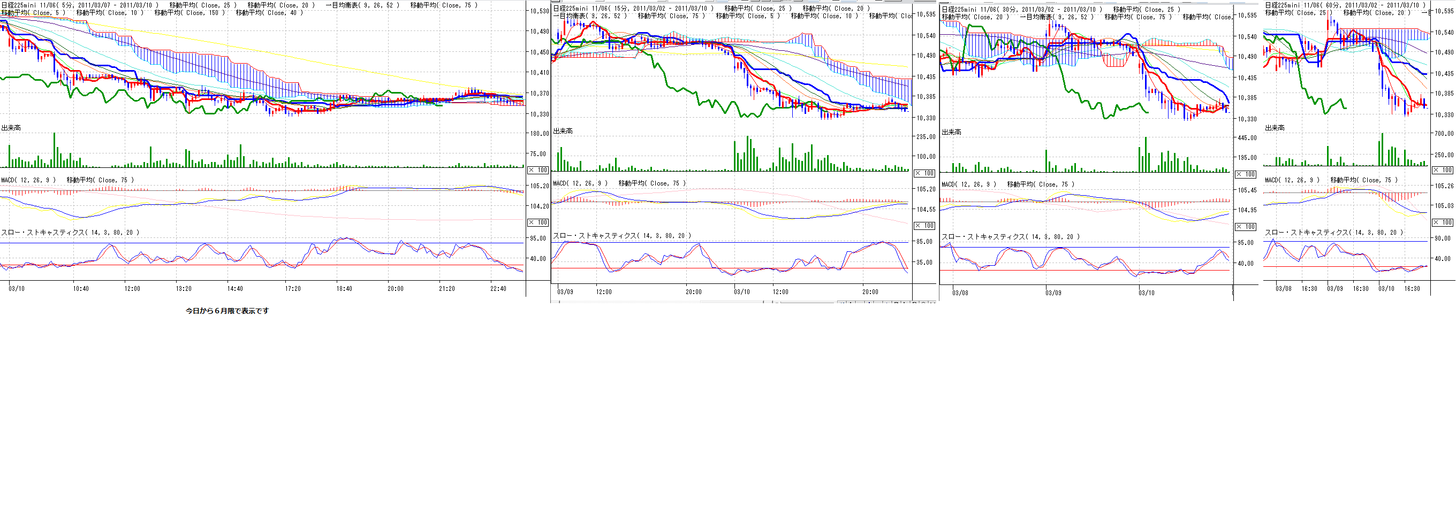Viewport: 1456px width, 524px height.
Task: Click the 10,490 price level on 5-minute axis
Action: coord(539,32)
